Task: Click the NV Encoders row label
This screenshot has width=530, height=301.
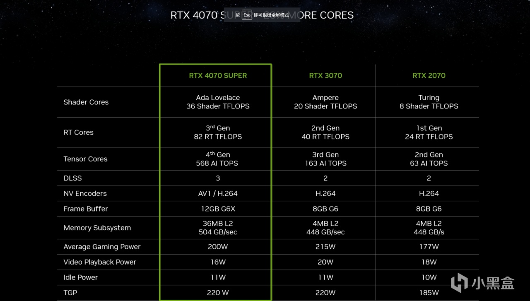Action: (85, 193)
